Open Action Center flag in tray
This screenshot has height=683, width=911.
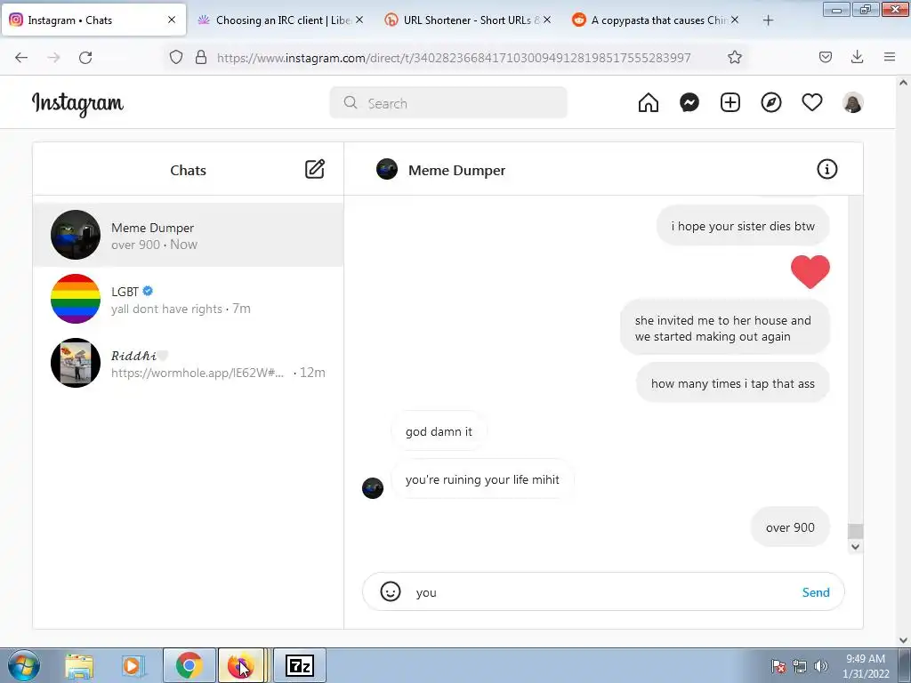coord(778,666)
